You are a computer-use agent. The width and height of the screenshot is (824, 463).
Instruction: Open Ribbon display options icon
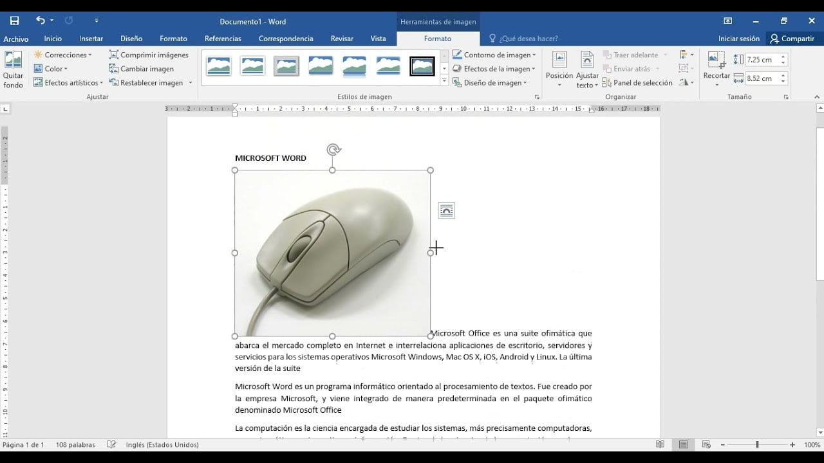click(728, 21)
